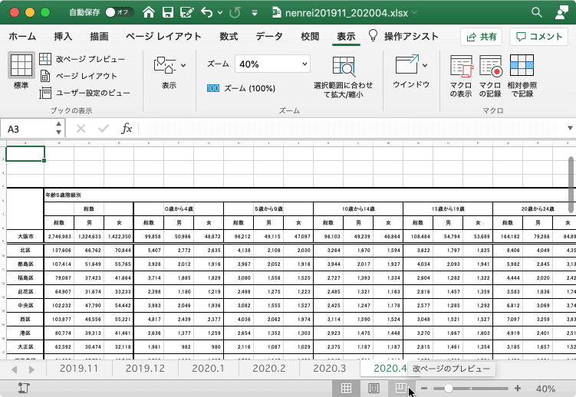Open the データ ribbon tab
This screenshot has height=397, width=576.
point(269,36)
